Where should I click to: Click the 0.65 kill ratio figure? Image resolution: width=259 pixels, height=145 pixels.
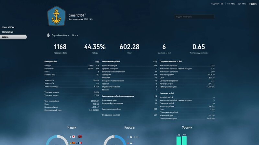coord(198,47)
